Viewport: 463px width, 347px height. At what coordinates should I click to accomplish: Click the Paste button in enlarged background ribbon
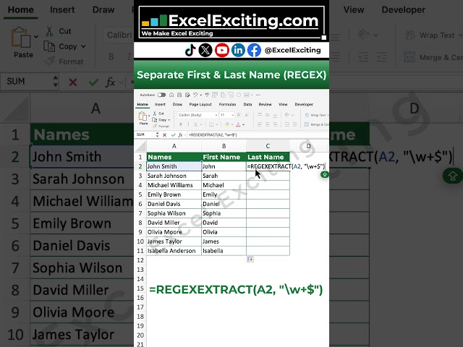[x=23, y=42]
